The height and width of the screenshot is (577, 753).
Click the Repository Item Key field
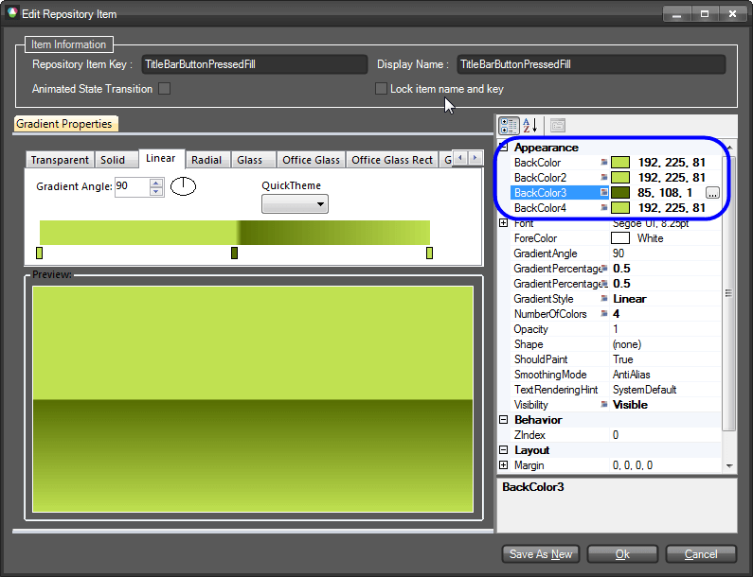[255, 64]
